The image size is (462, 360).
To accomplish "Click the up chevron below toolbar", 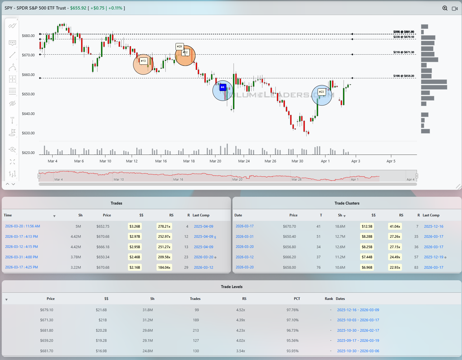I will [8, 184].
